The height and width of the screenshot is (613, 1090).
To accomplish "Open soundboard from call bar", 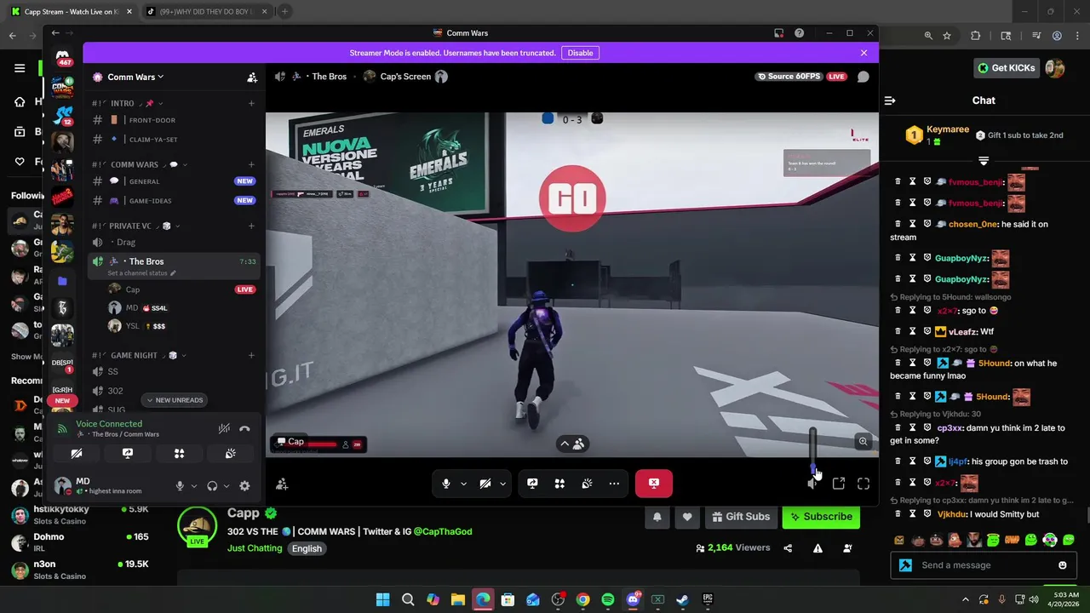I will [x=587, y=484].
